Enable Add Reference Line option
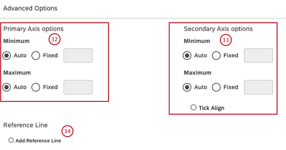 (x=11, y=140)
